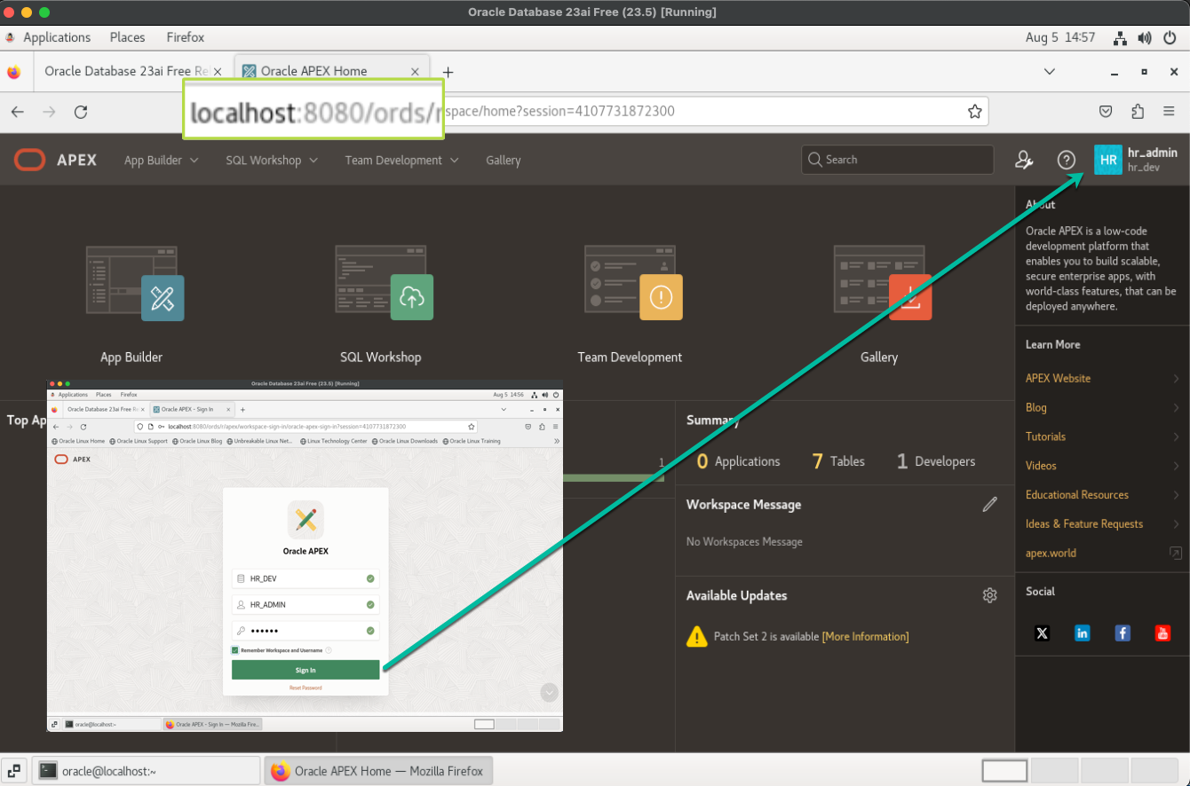Click the chevron beside Blog
The width and height of the screenshot is (1190, 786).
pos(1176,408)
